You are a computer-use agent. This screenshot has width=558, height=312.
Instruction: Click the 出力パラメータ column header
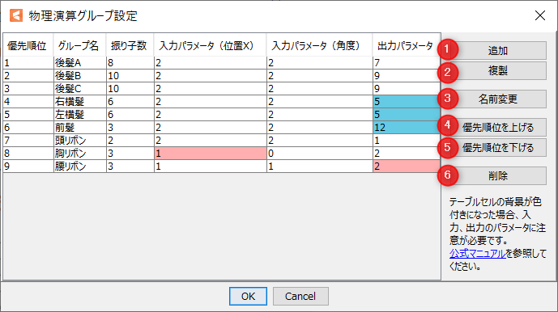point(406,45)
